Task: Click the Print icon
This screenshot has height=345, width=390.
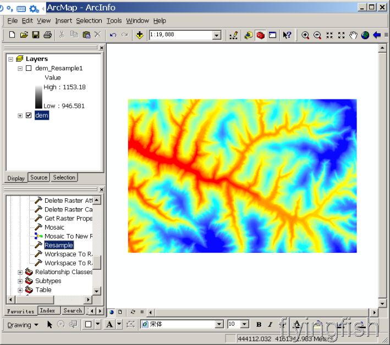Action: 47,35
